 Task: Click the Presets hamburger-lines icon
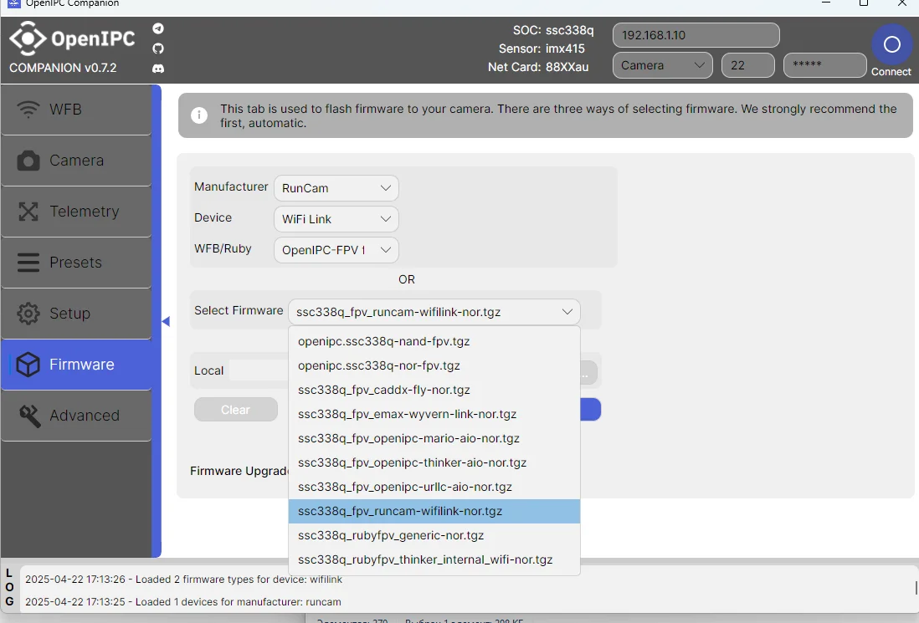point(28,263)
